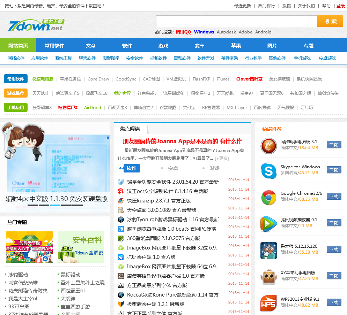Open the 腾讯QQ hot search link
Viewport: 347px width, 315px height.
tap(184, 32)
